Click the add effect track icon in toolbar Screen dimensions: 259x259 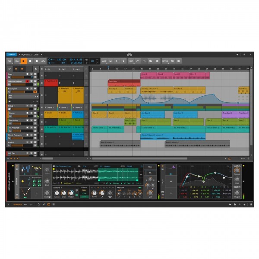point(123,61)
